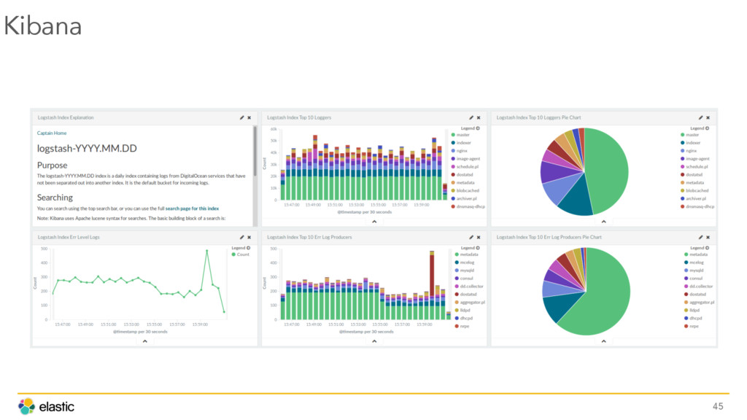This screenshot has width=747, height=420.
Task: Select dostatsd legend entry in Top 10 Loggers bar chart
Action: tap(463, 175)
